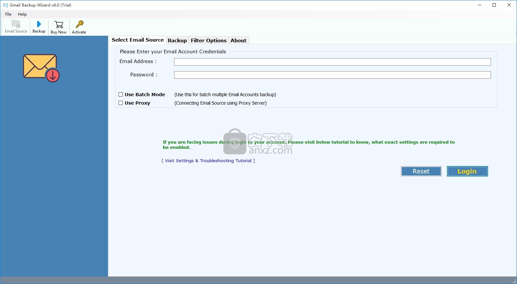Open Buy Now shopping cart icon
Viewport: 517px width, 284px height.
coord(59,27)
